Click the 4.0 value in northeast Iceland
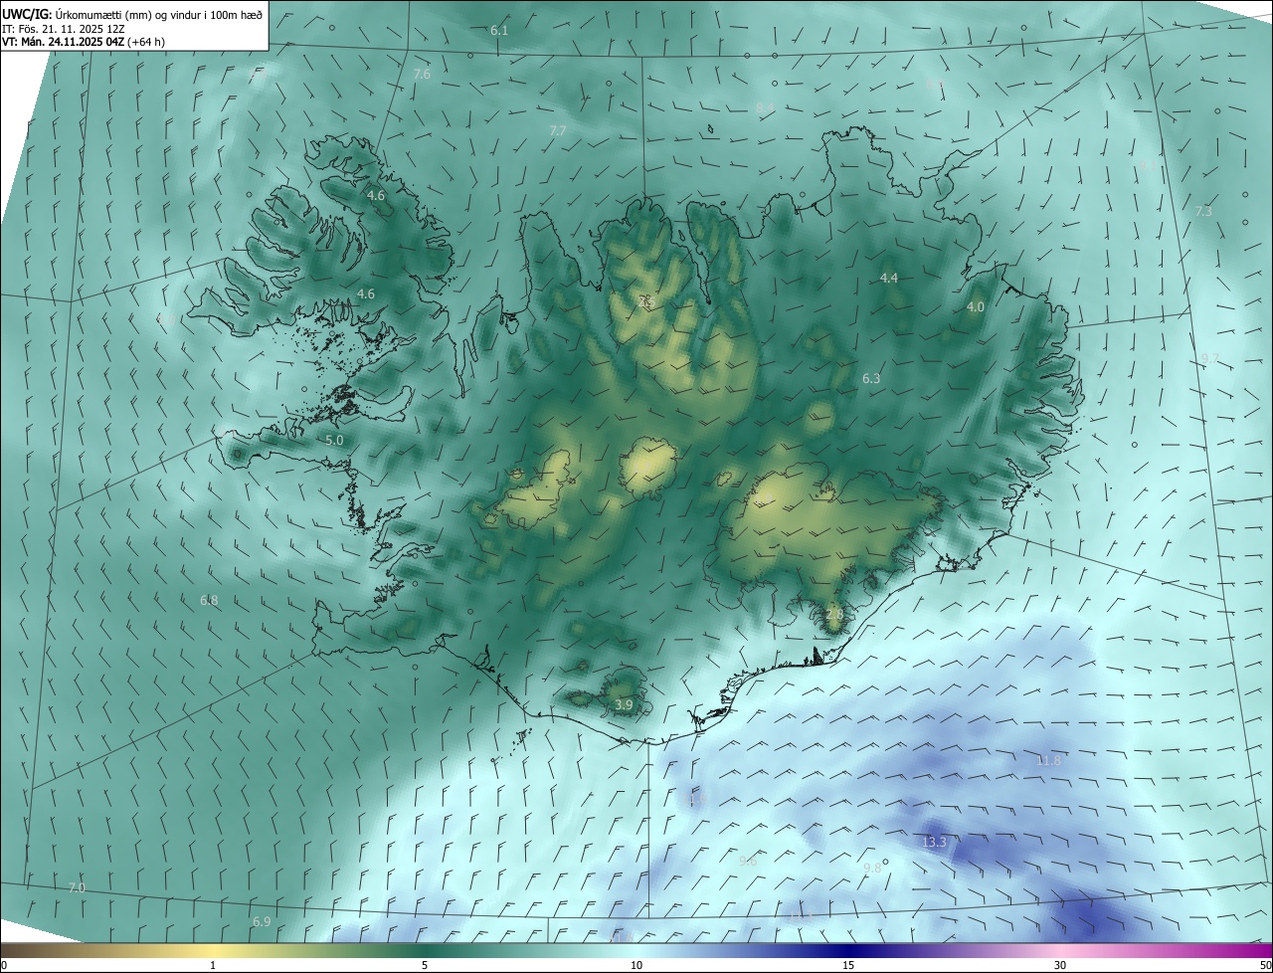 coord(976,307)
